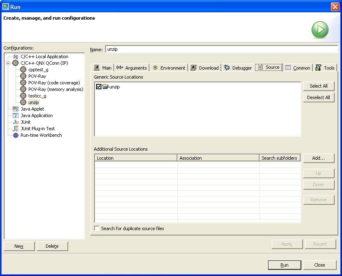Select POV-Ray (memory analysis) configuration

55,89
